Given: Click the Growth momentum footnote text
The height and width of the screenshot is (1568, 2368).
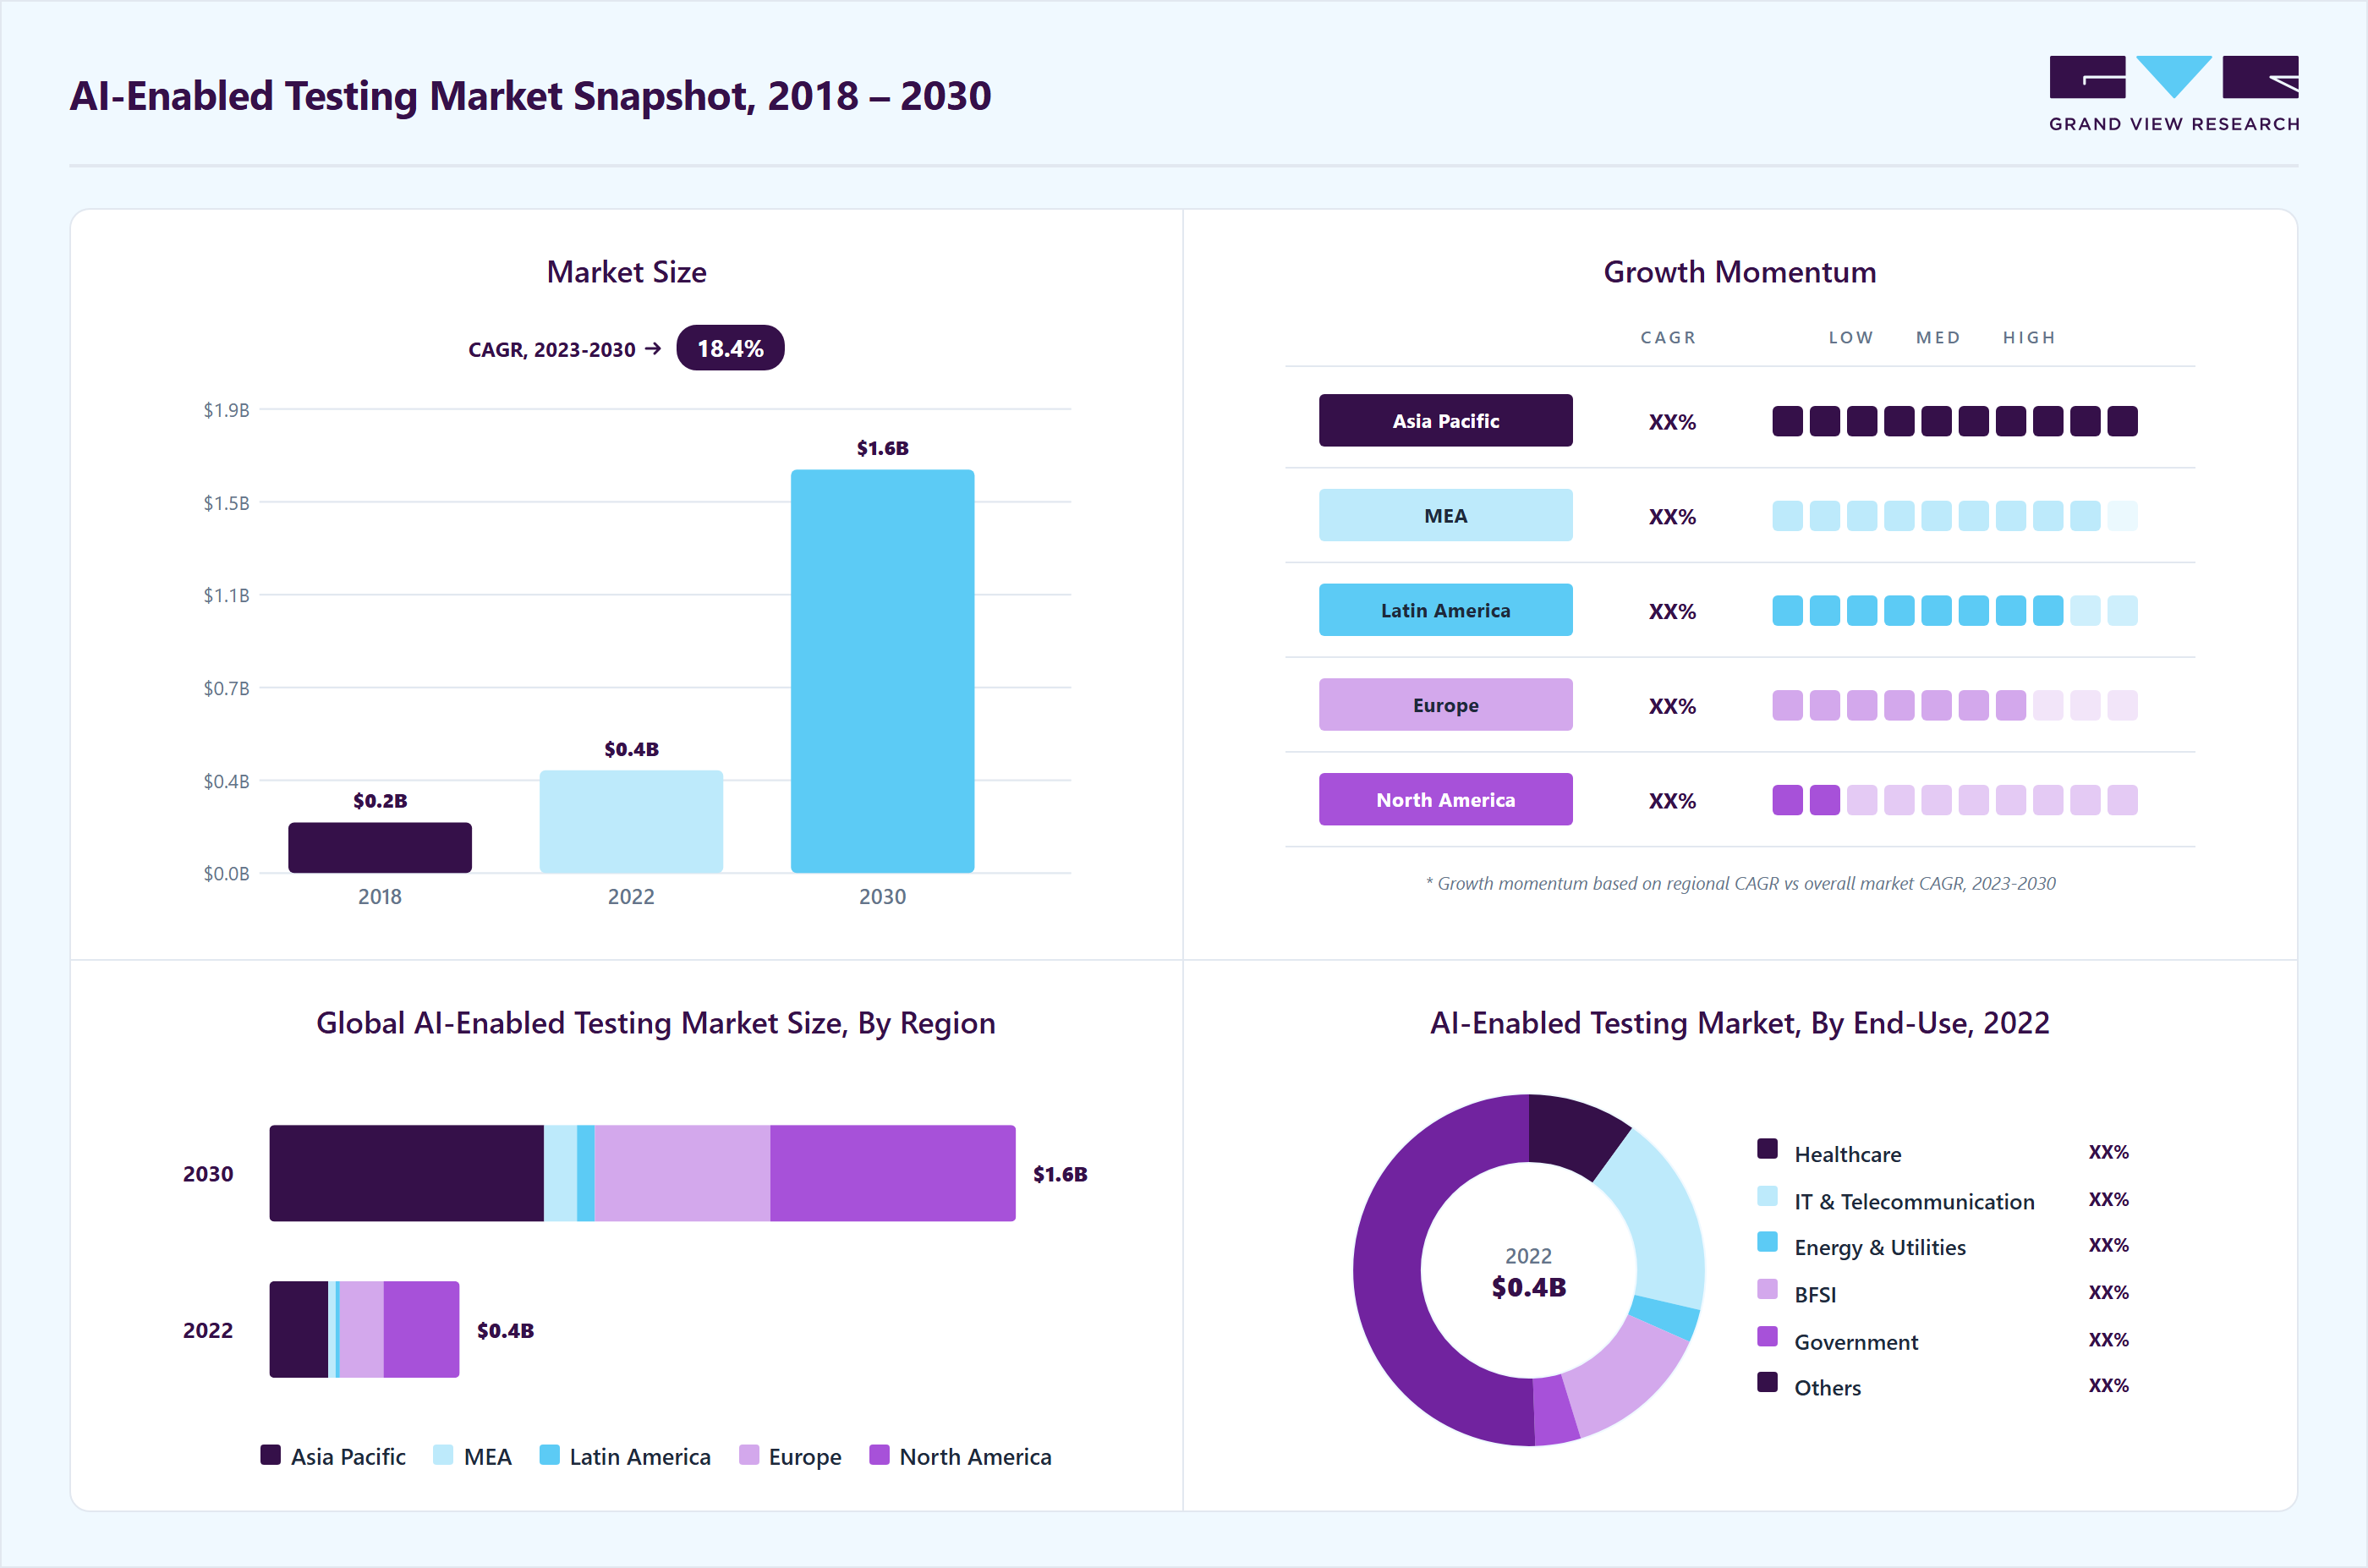Looking at the screenshot, I should click(1740, 884).
